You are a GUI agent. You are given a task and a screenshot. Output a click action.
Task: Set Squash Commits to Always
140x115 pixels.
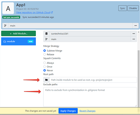coord(44,63)
